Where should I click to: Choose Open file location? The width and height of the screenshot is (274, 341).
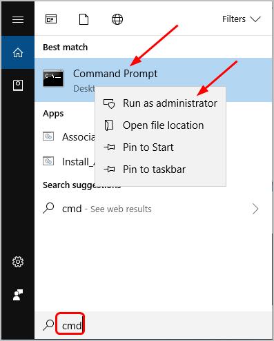click(x=160, y=125)
